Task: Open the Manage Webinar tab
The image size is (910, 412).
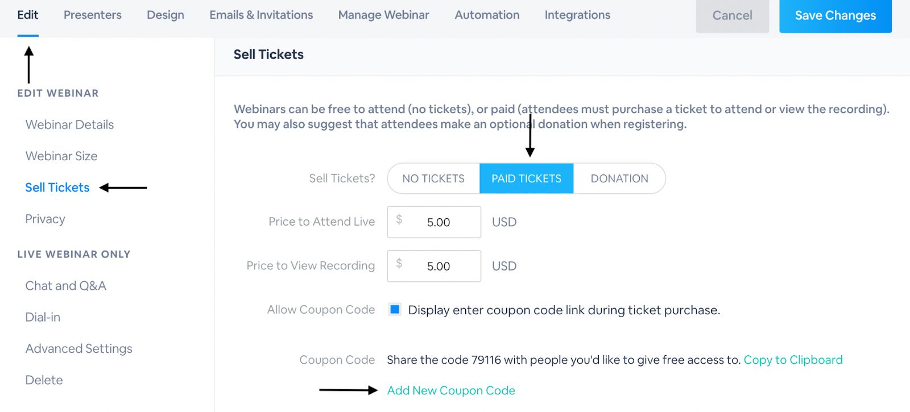Action: 383,15
